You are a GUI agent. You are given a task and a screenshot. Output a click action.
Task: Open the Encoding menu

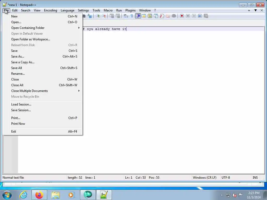coord(51,10)
